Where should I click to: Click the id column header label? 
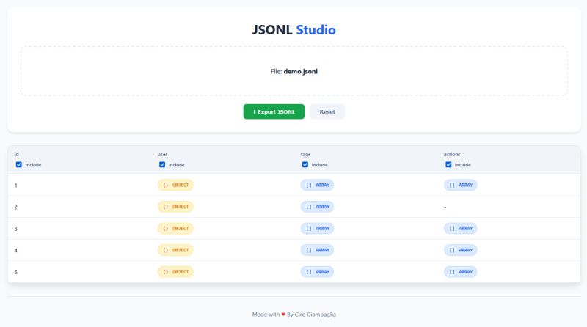pyautogui.click(x=16, y=154)
